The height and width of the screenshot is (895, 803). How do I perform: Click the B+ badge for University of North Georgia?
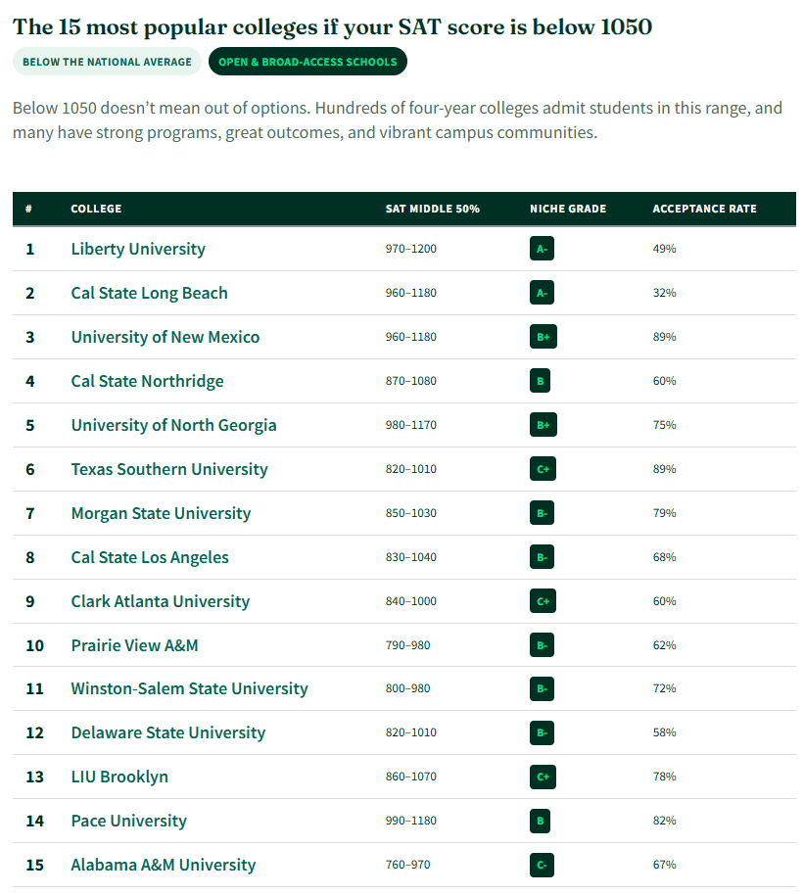(x=543, y=425)
